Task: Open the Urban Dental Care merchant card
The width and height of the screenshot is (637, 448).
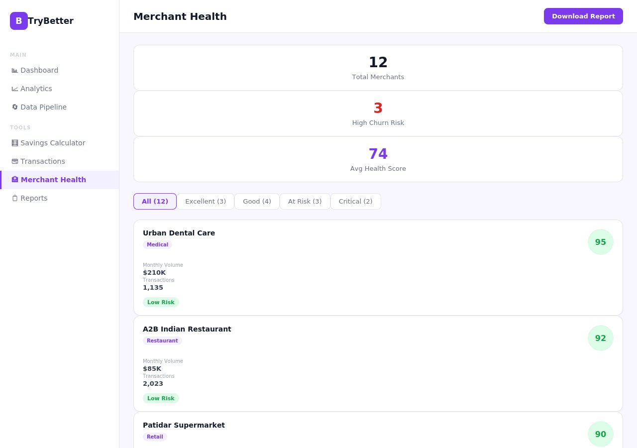Action: click(378, 267)
